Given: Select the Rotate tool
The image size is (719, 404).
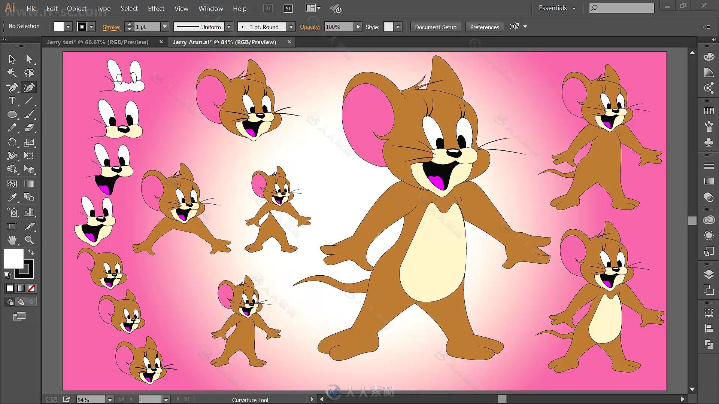Looking at the screenshot, I should click(x=12, y=142).
